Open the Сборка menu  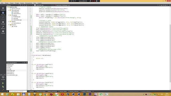coord(11,3)
